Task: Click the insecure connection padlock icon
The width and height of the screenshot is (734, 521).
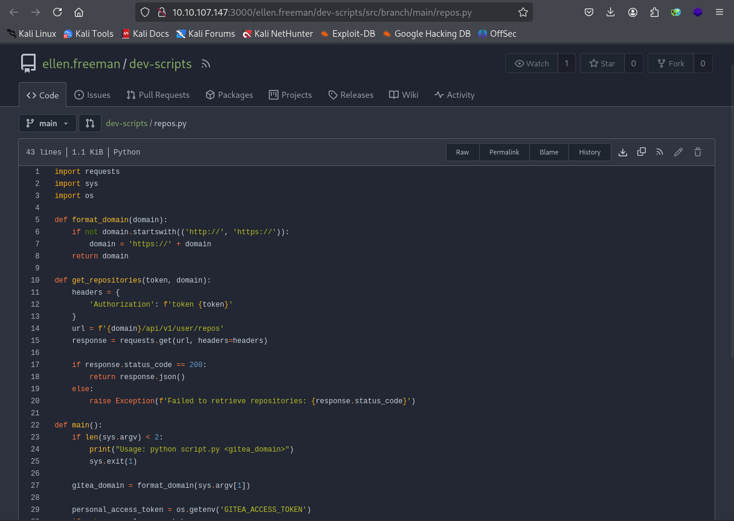Action: tap(161, 12)
